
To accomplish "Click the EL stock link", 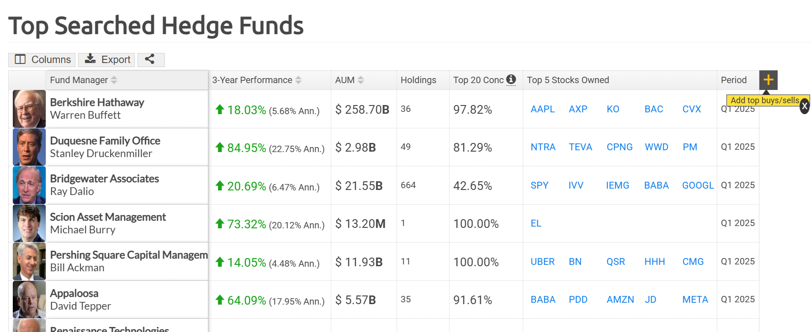I will [535, 223].
